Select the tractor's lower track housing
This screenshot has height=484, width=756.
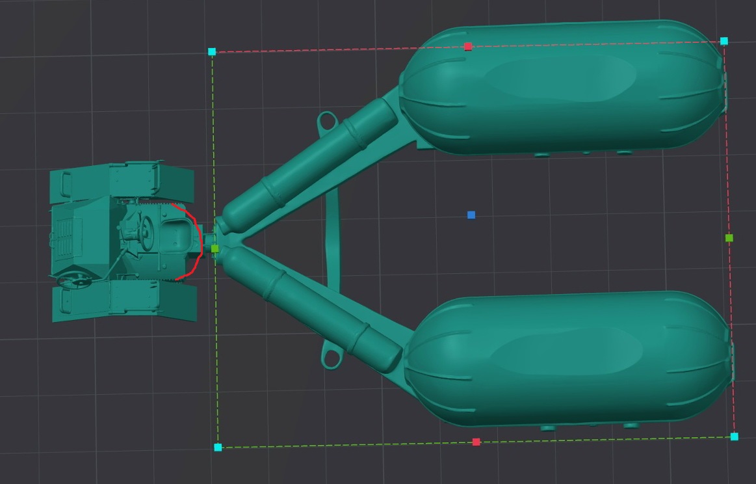tap(124, 302)
